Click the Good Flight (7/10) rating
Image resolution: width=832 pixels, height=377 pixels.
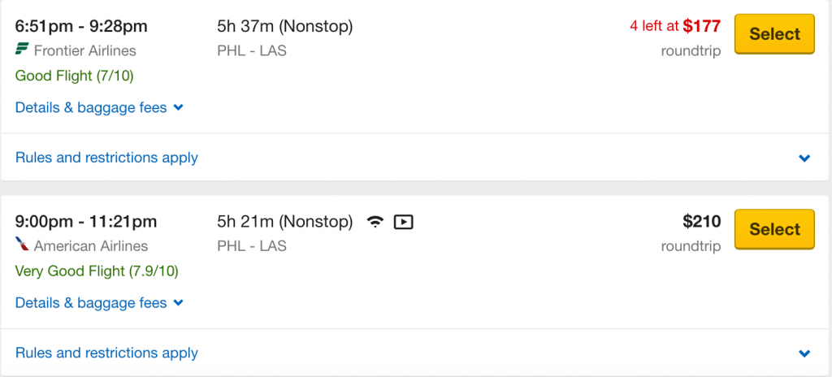click(75, 76)
